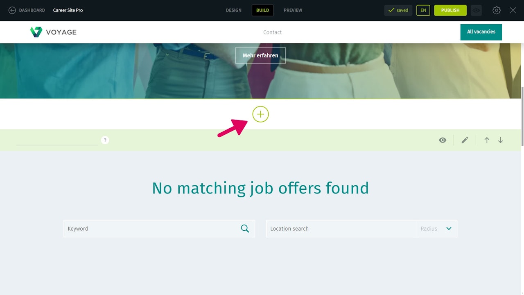
Task: Switch to the Design tab
Action: tap(234, 10)
